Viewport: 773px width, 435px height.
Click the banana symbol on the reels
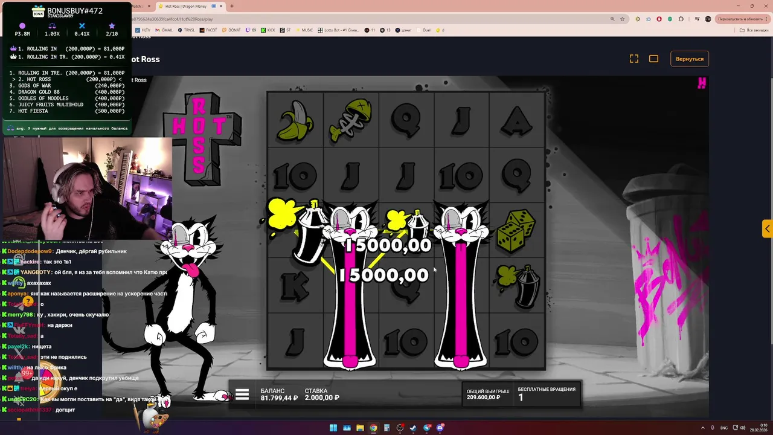tap(295, 120)
